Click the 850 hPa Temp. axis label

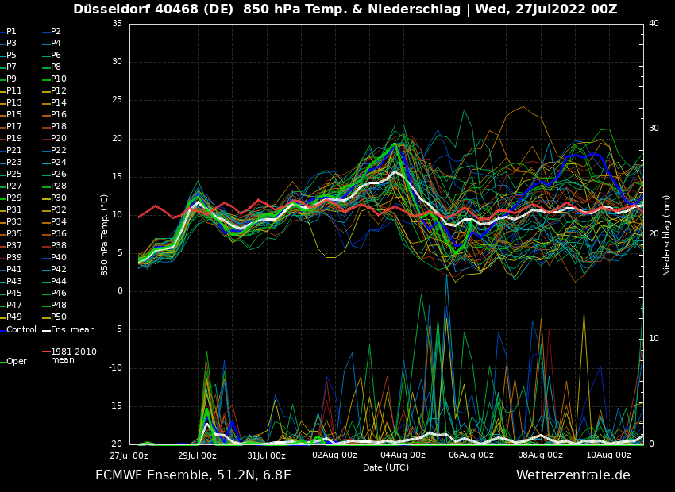pyautogui.click(x=104, y=234)
